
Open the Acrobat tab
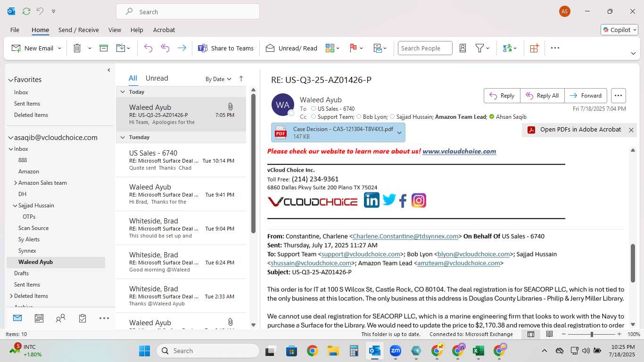(164, 30)
